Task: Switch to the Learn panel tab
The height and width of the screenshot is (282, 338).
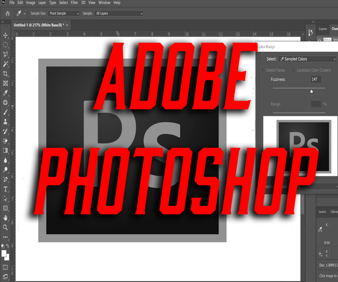Action: pyautogui.click(x=322, y=212)
